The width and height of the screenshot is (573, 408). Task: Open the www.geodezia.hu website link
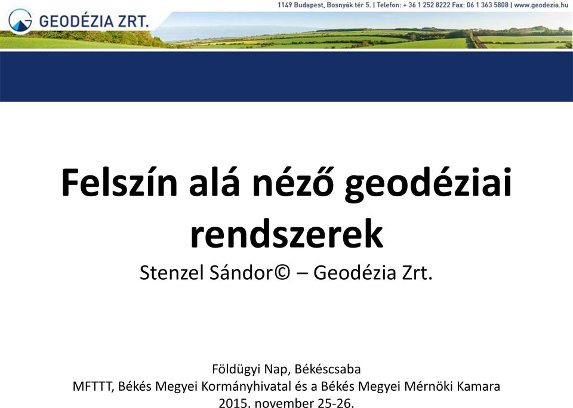[x=541, y=5]
